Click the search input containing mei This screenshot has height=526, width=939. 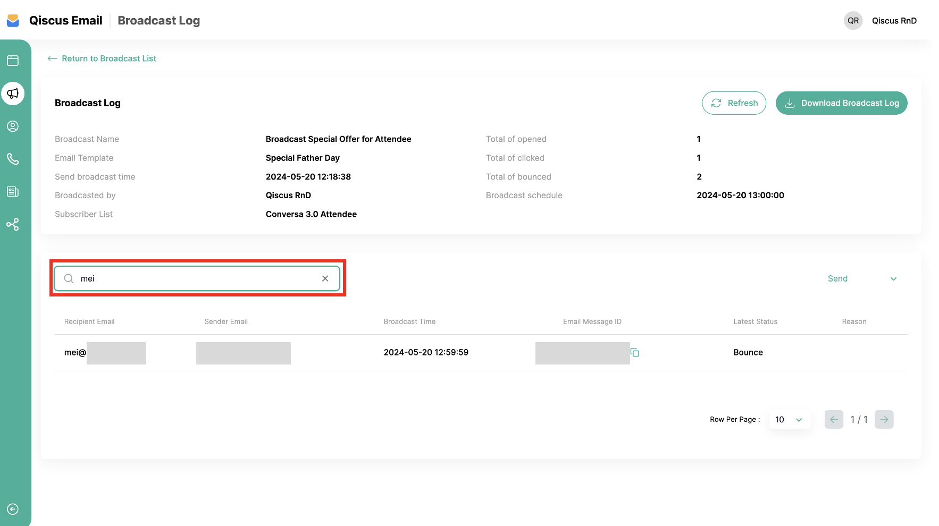pyautogui.click(x=197, y=278)
